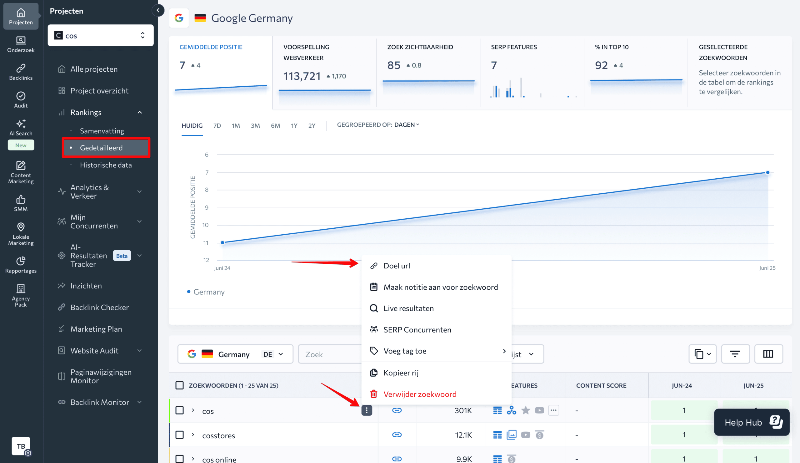The width and height of the screenshot is (800, 463).
Task: Choose Maak notitie aan voor zoekwoord
Action: pos(436,287)
